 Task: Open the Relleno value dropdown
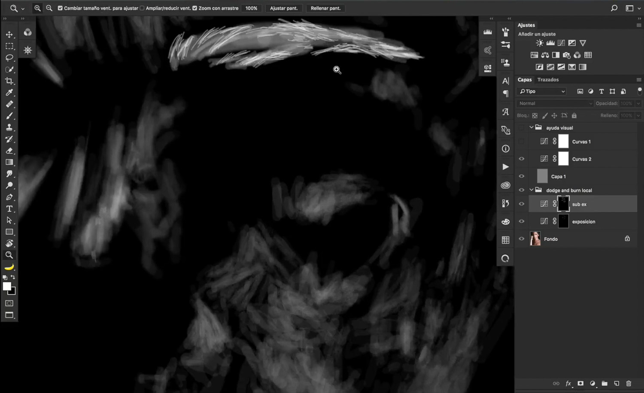[x=638, y=115]
